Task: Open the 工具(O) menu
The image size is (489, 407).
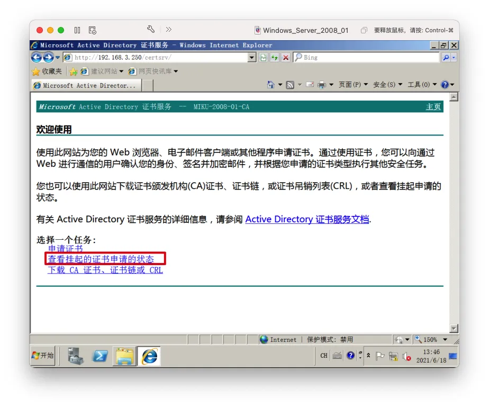Action: [x=422, y=85]
